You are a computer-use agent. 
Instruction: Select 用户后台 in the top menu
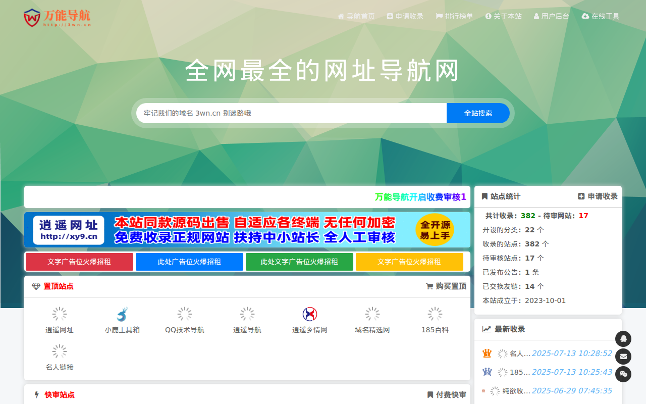pyautogui.click(x=551, y=16)
